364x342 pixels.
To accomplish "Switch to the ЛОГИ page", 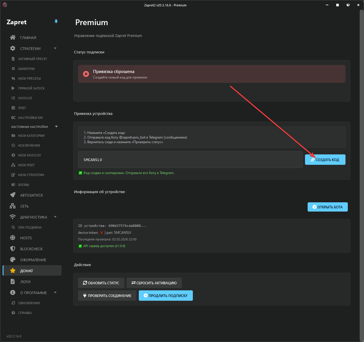I will click(32, 282).
